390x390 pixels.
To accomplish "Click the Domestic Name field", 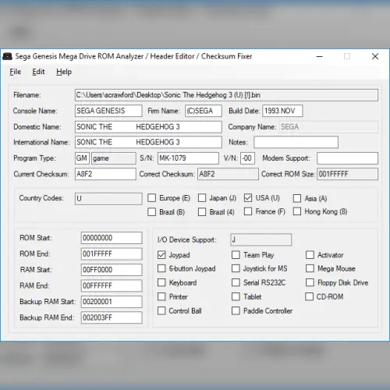I will (x=148, y=127).
